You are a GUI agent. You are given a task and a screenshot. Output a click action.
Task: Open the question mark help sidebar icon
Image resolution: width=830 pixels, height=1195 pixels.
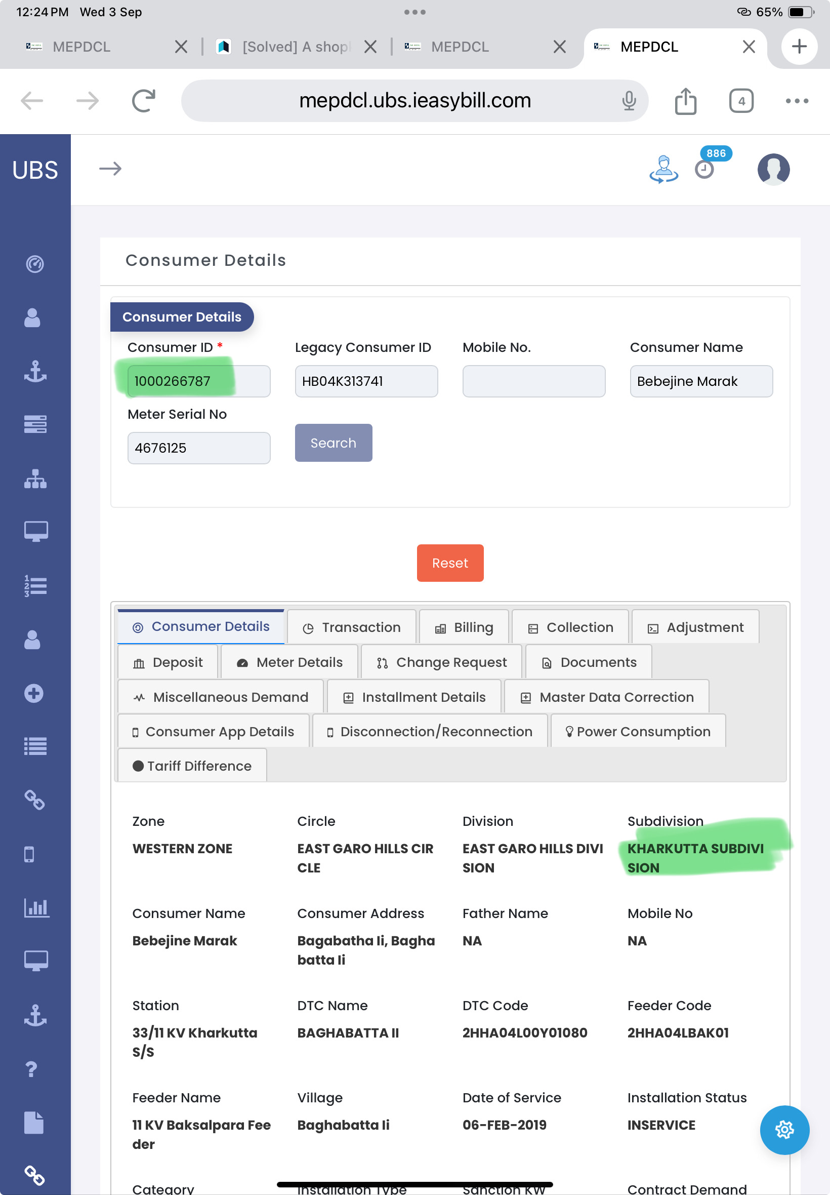(x=31, y=1068)
